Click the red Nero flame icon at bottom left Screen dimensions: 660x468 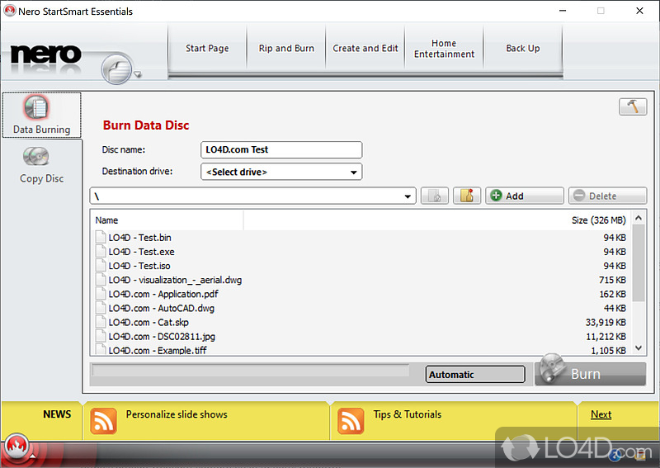(16, 445)
